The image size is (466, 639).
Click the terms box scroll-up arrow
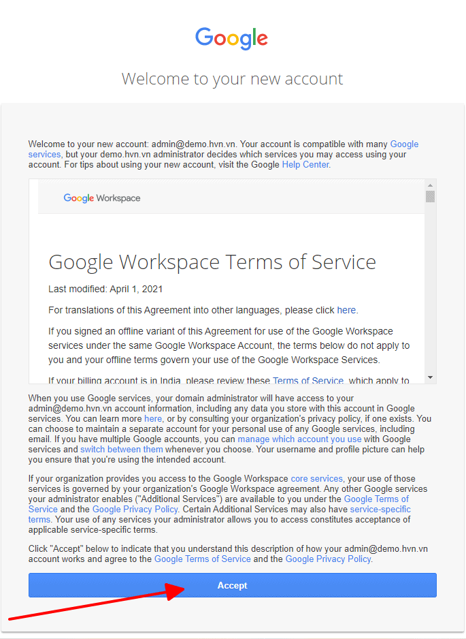click(x=430, y=185)
